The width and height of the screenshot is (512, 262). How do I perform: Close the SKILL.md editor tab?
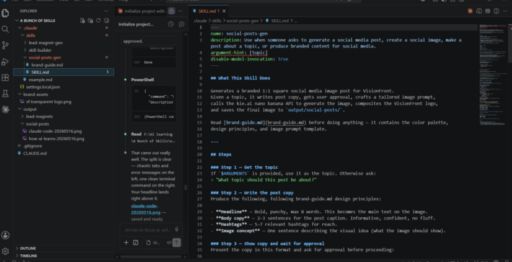click(x=224, y=11)
